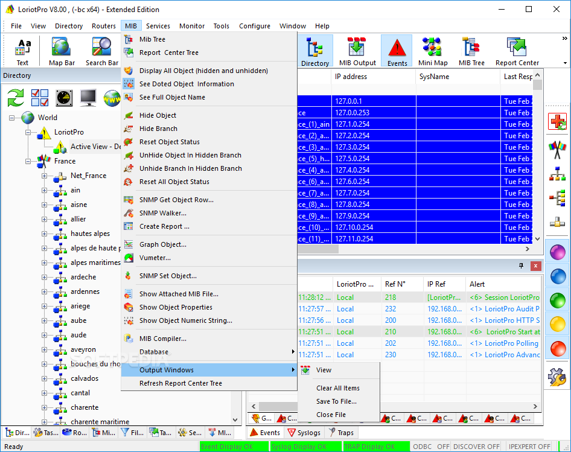Open the Search Bar tool

101,52
